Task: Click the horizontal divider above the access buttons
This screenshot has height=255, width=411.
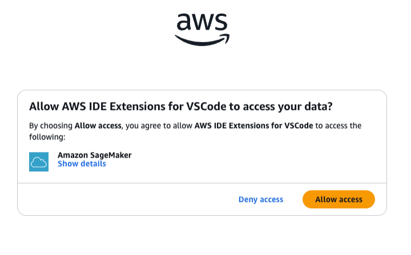Action: [202, 183]
